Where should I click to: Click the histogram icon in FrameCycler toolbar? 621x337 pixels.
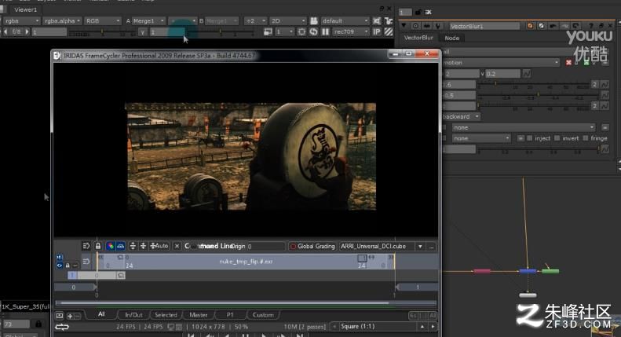(x=121, y=246)
